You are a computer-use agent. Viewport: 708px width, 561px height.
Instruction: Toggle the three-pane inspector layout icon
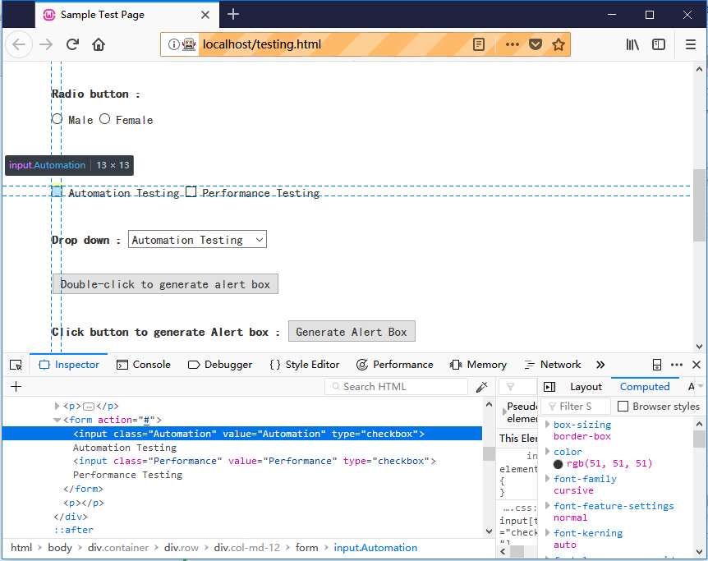coord(549,387)
